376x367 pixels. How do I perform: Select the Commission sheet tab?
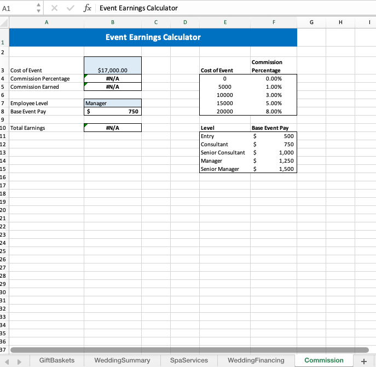point(323,360)
